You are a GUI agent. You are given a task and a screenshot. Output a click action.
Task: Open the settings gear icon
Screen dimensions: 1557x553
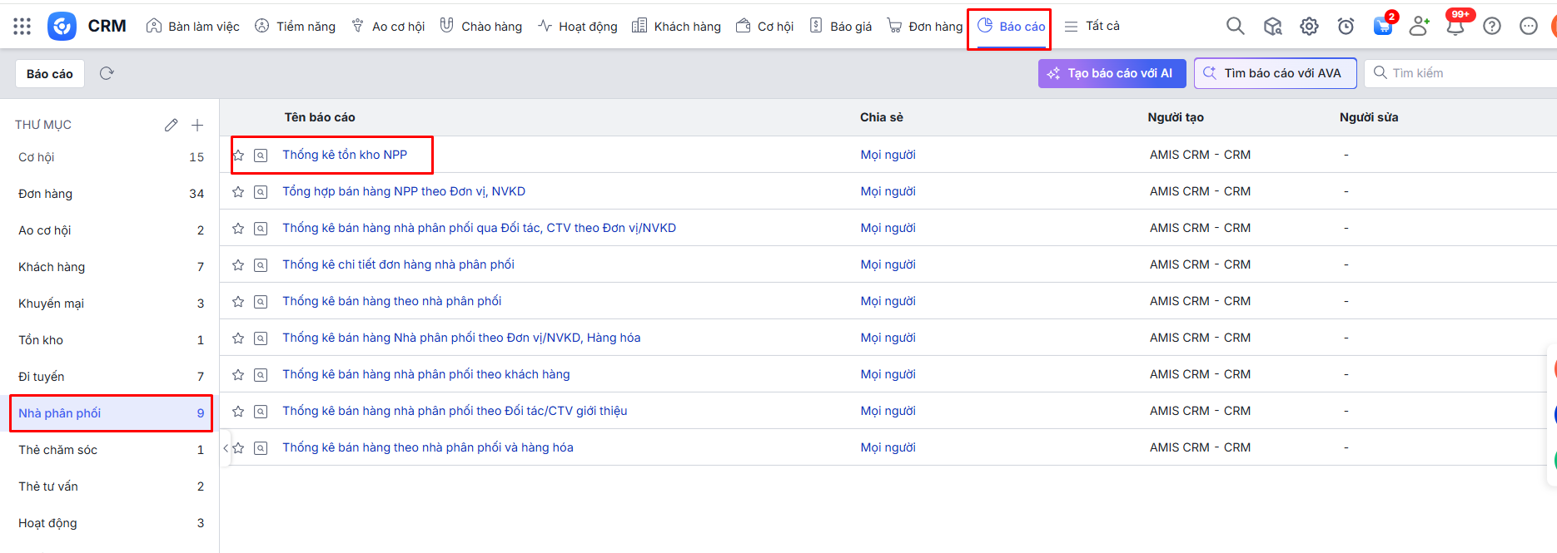click(x=1309, y=27)
